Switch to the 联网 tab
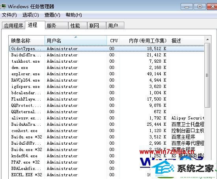The height and width of the screenshot is (179, 217). click(x=96, y=26)
